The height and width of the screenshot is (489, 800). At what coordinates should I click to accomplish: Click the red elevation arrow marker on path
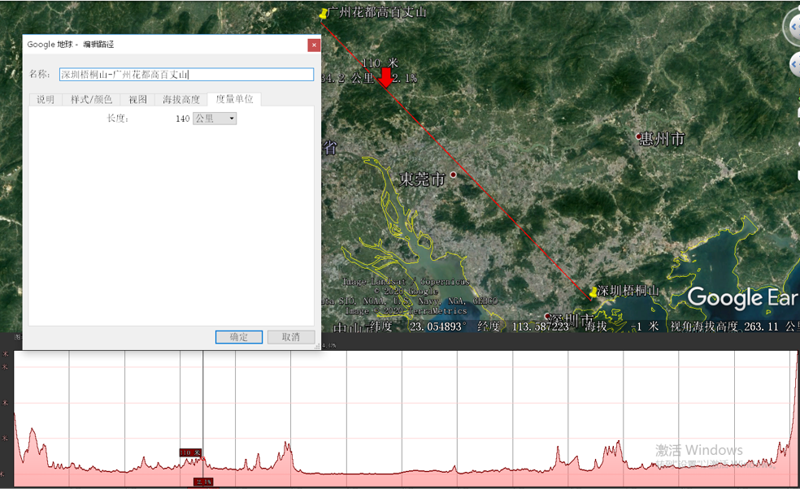[386, 78]
